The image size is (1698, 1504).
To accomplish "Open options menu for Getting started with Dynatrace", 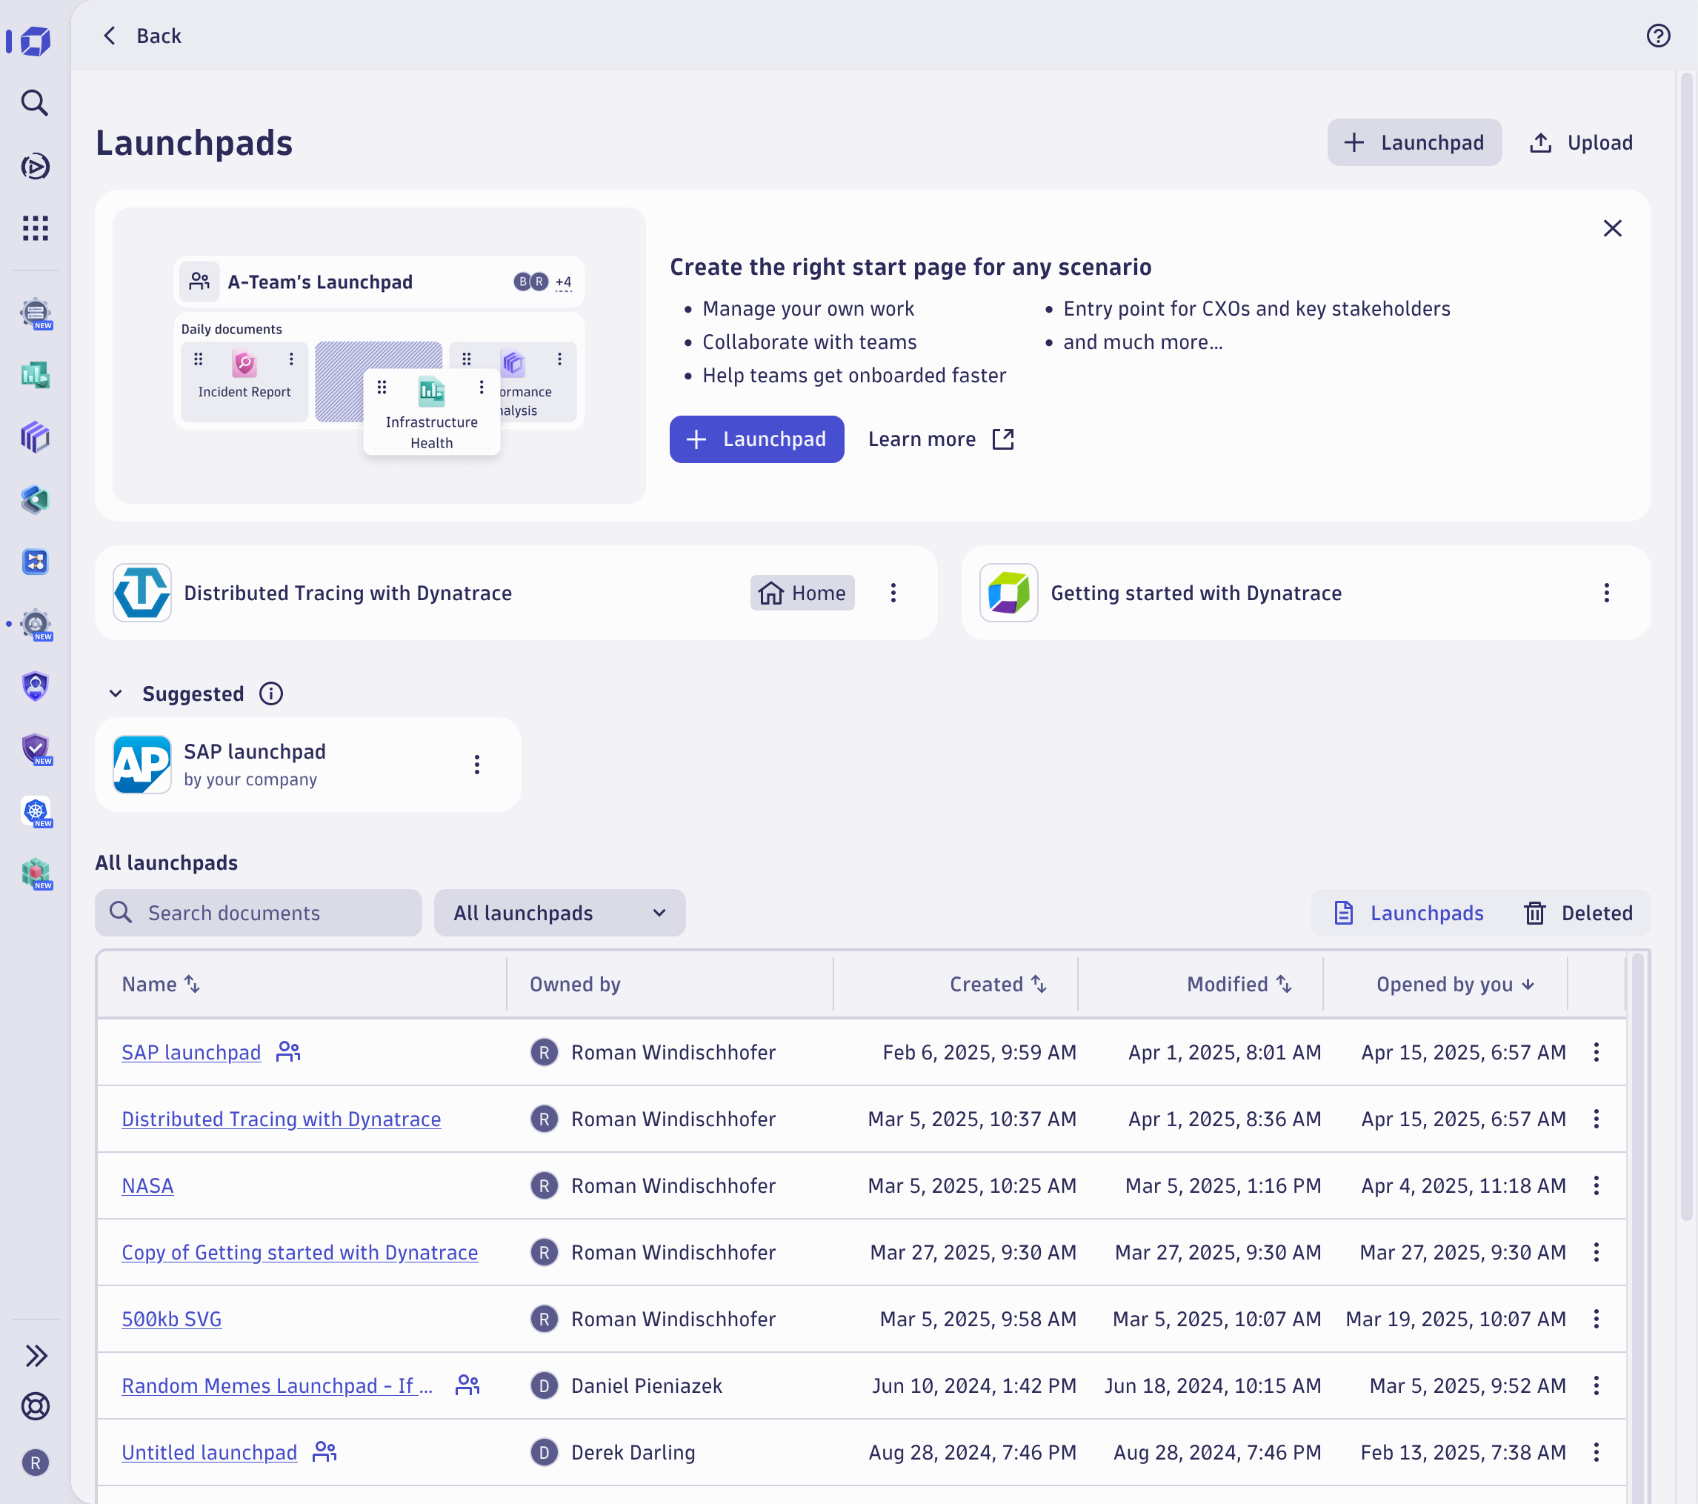I will tap(1607, 593).
